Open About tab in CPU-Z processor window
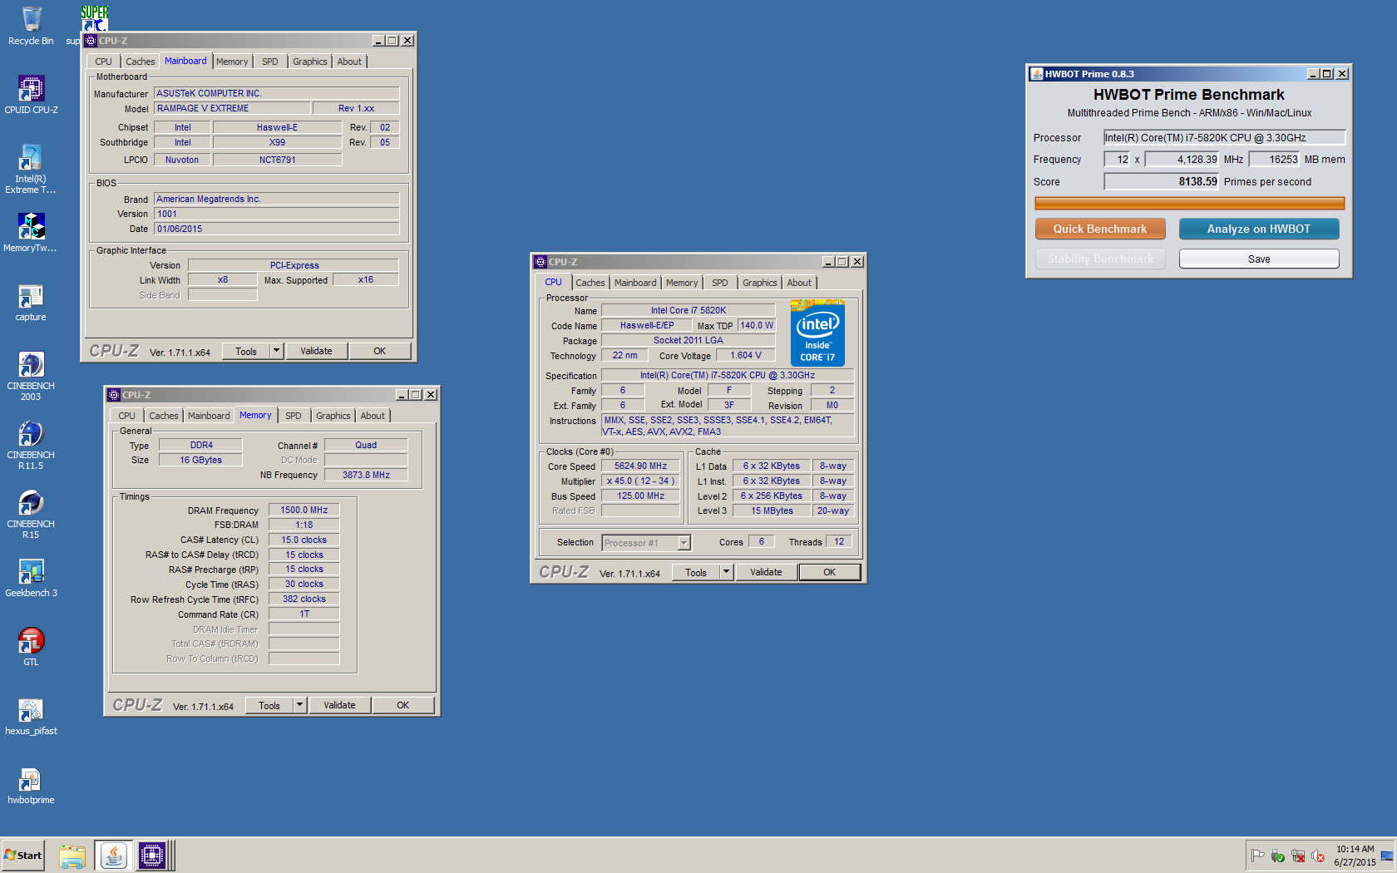The height and width of the screenshot is (873, 1397). 799,283
